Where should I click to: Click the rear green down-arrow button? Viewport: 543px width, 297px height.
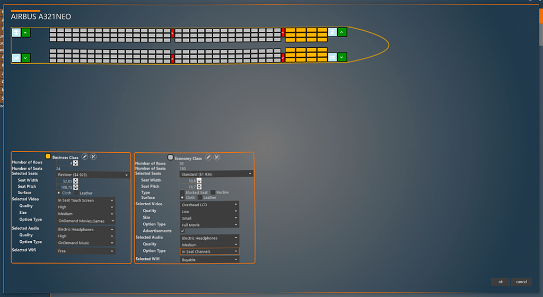[25, 57]
